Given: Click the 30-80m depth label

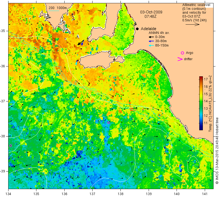Looking at the screenshot, I should (x=161, y=41).
